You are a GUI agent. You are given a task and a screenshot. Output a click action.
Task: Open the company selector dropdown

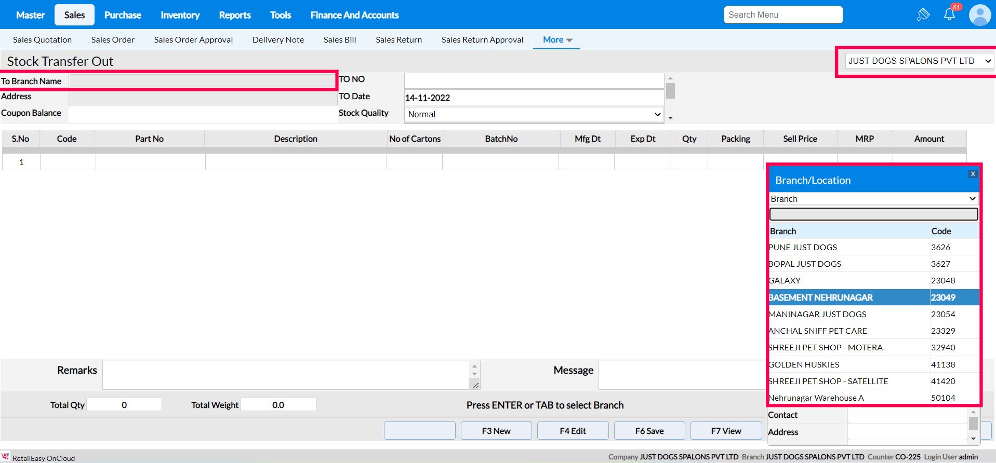(919, 61)
